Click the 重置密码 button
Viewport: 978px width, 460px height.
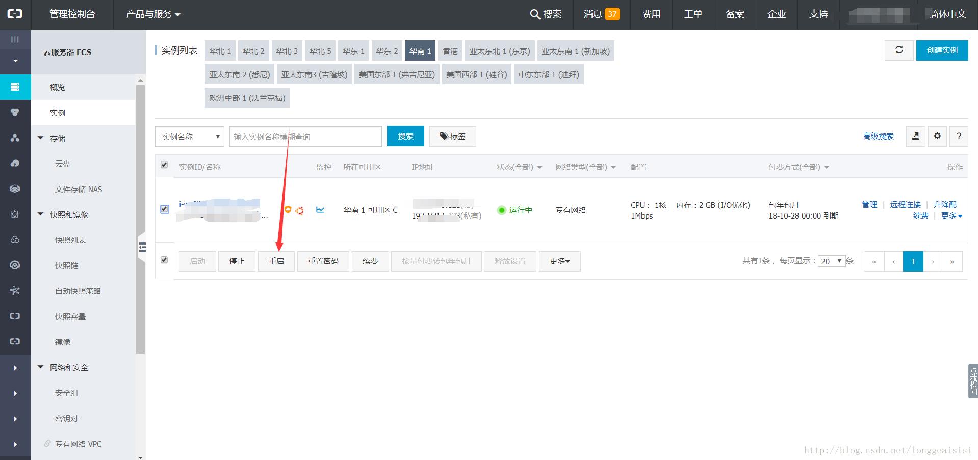(323, 261)
